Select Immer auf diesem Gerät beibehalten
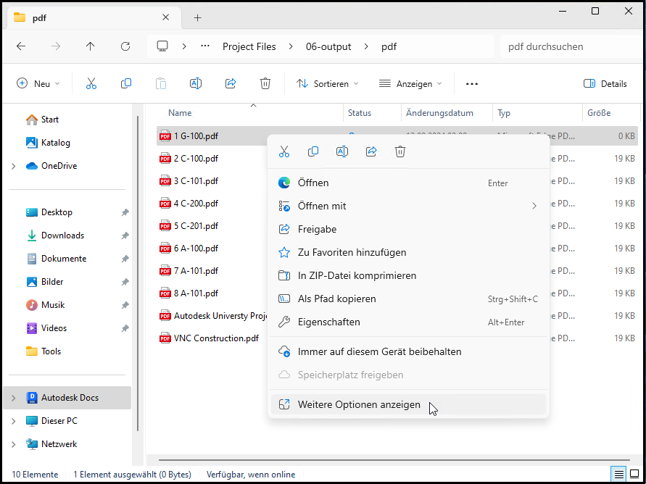The height and width of the screenshot is (484, 646). (x=408, y=352)
